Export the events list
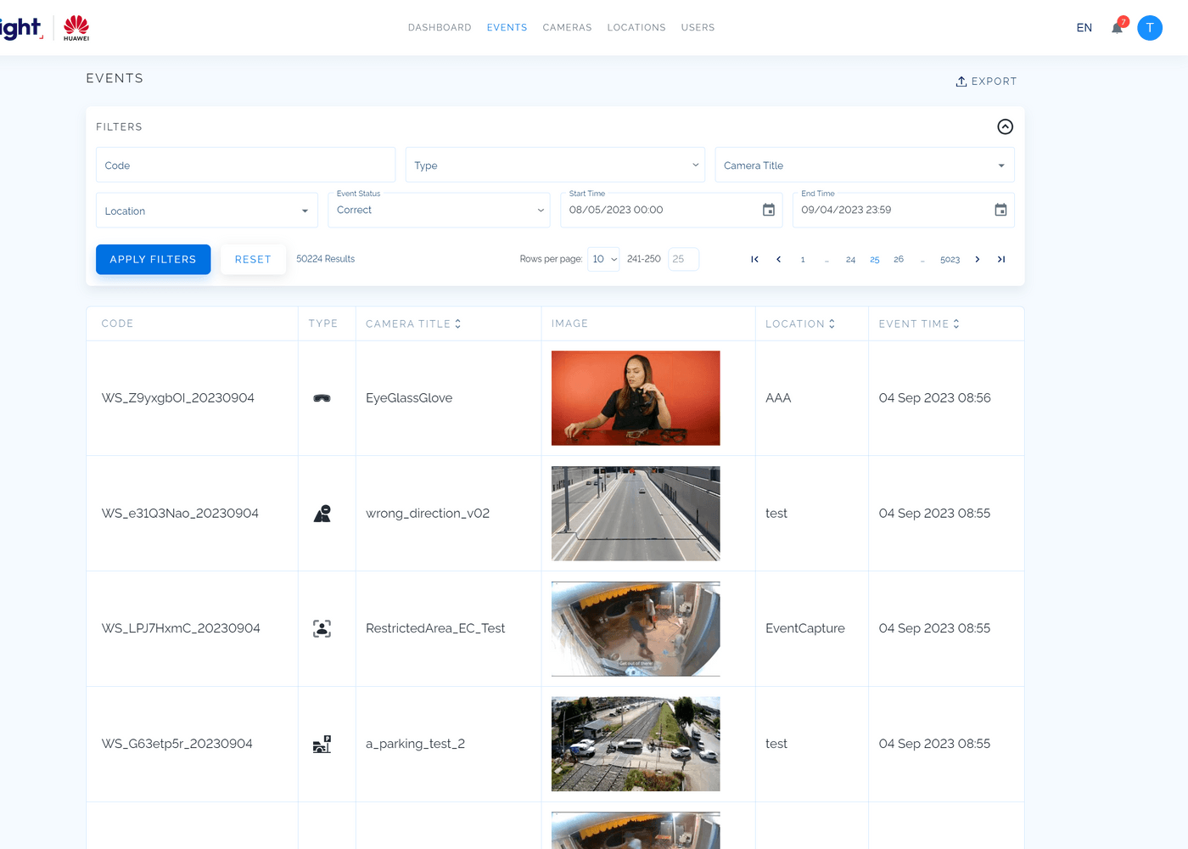The height and width of the screenshot is (849, 1188). pos(986,82)
